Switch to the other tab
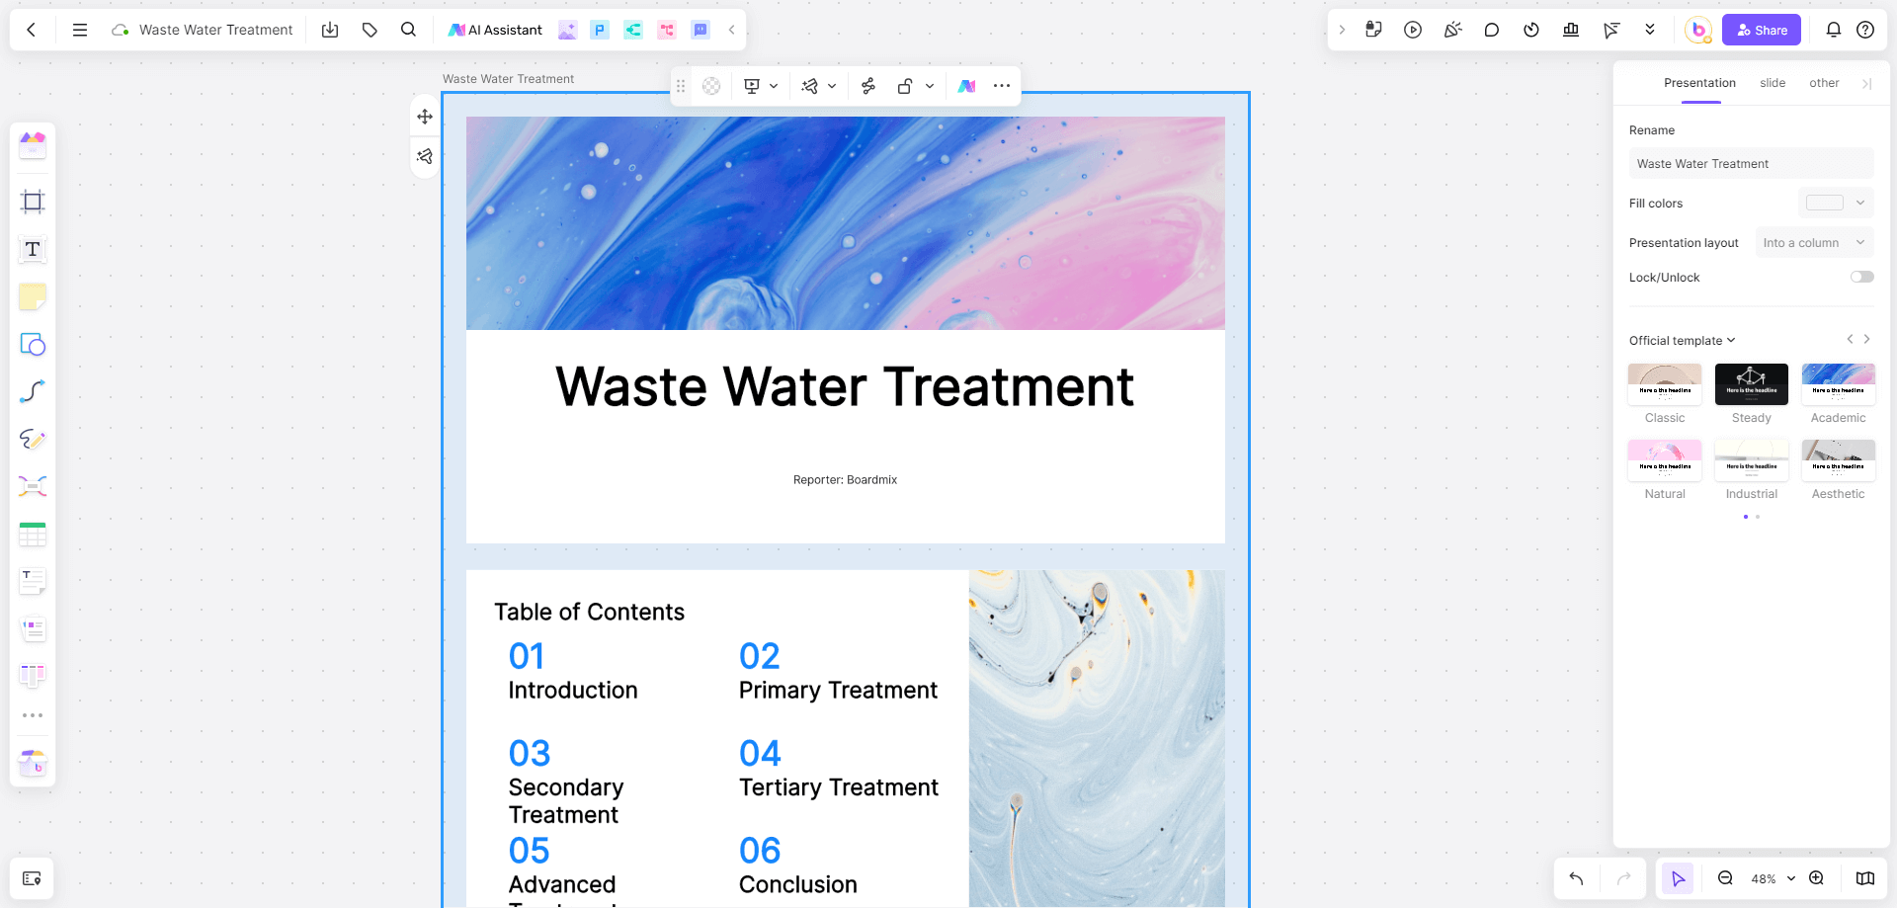The width and height of the screenshot is (1897, 908). click(x=1824, y=83)
